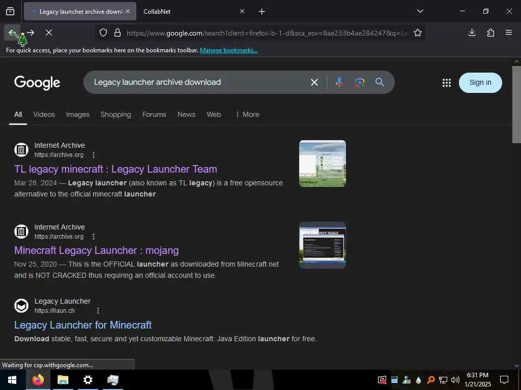Click the Legacy Launcher site favicon
Screen dimensions: 521x390
point(21,306)
